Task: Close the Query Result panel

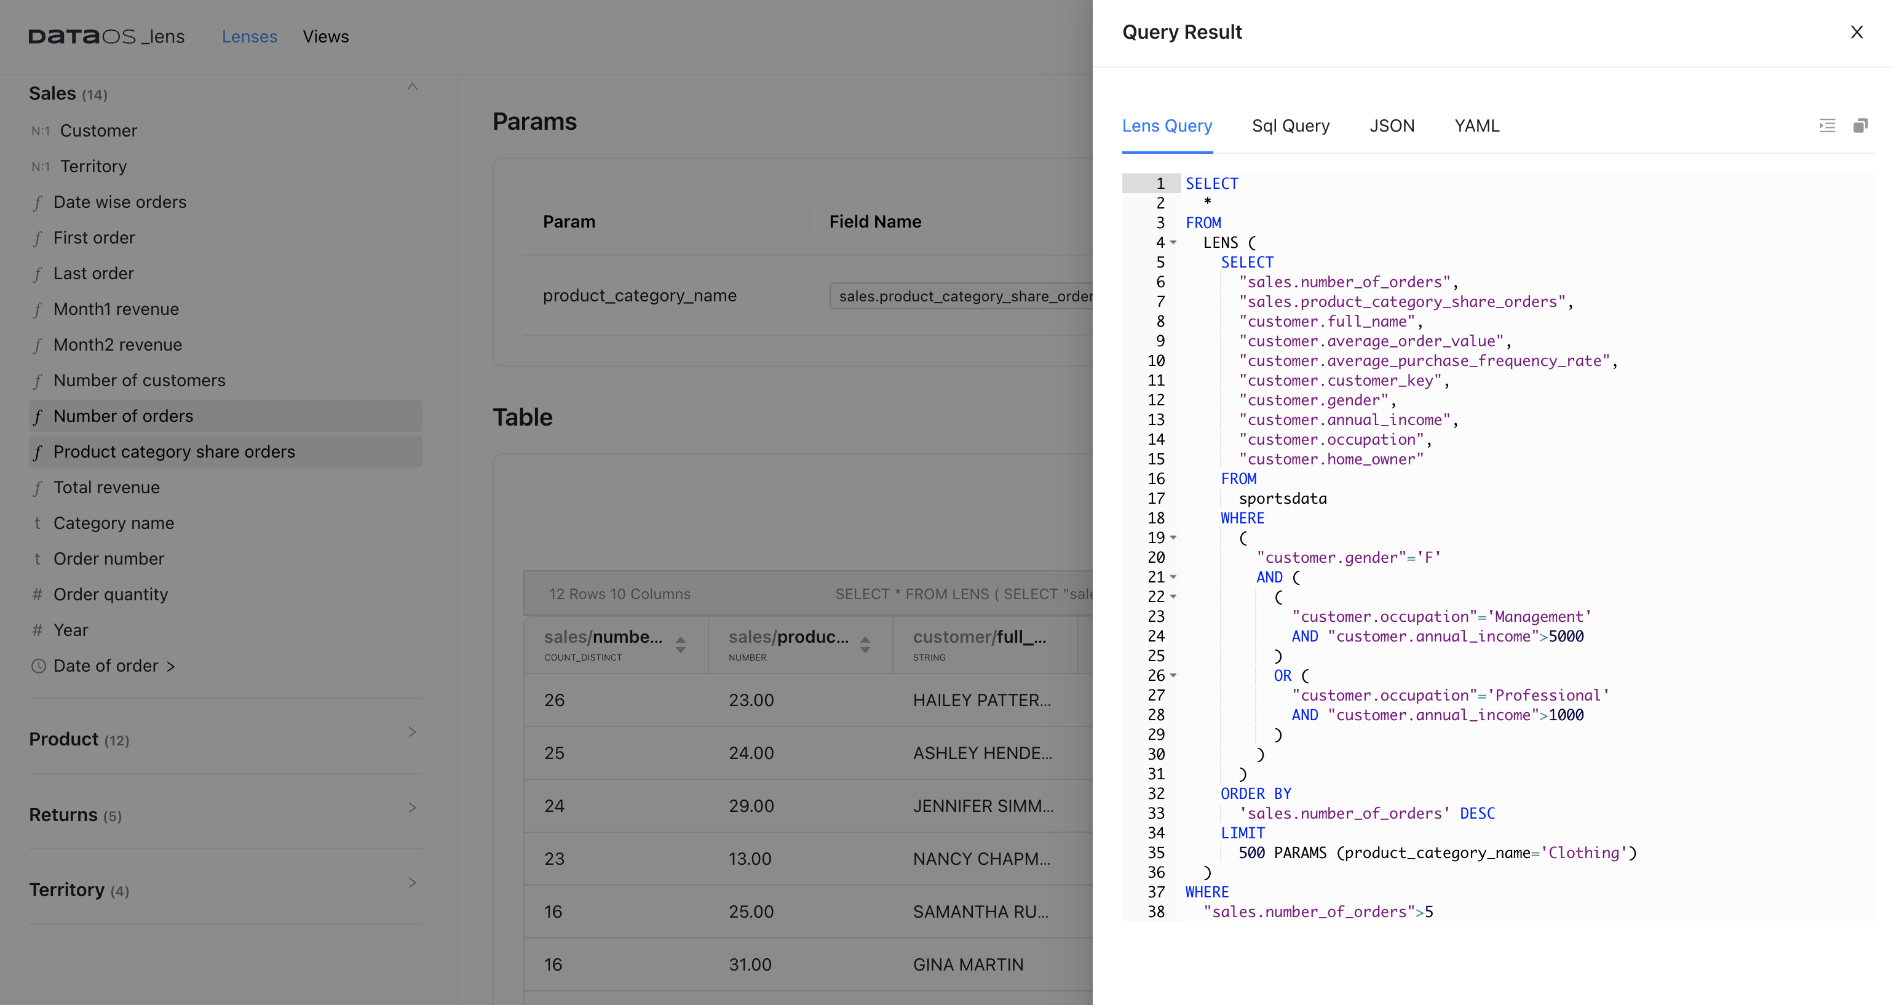Action: (1856, 33)
